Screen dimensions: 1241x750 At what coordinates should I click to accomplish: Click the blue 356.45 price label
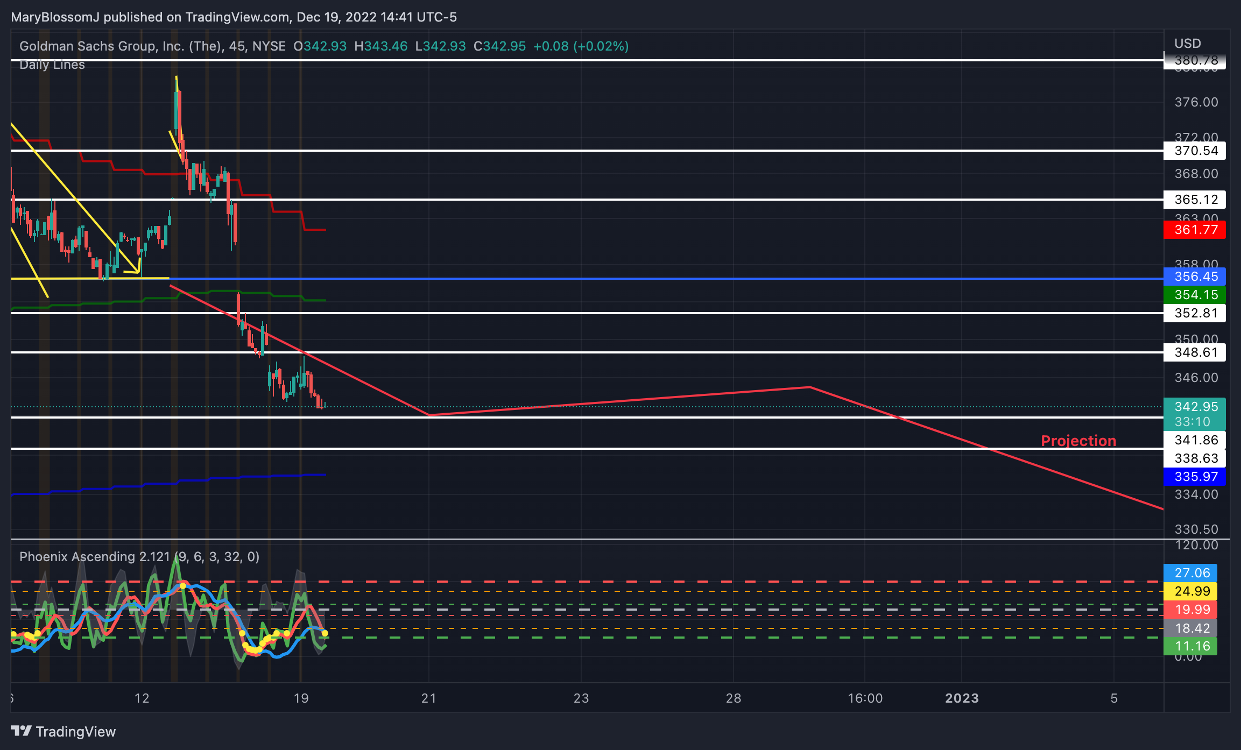point(1194,277)
